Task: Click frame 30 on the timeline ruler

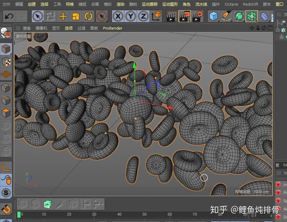Action: pyautogui.click(x=94, y=214)
